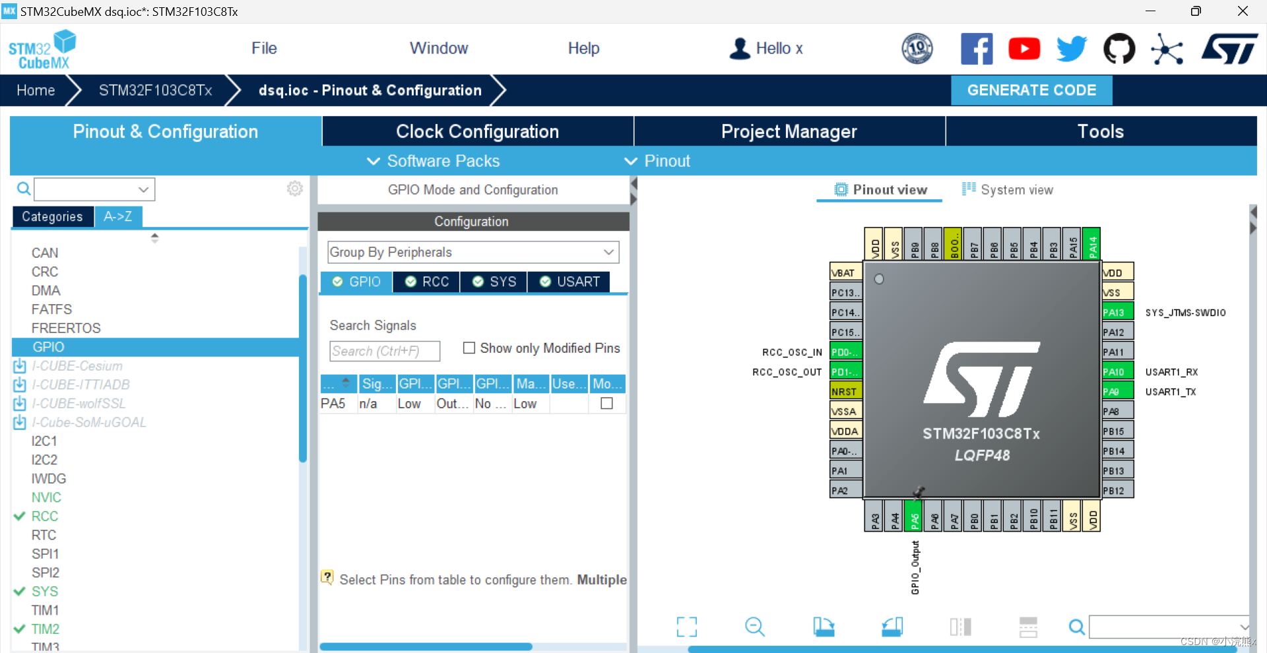Click the horizontal layout icon below the pinout
Screen dimensions: 1267x653
[x=1028, y=627]
